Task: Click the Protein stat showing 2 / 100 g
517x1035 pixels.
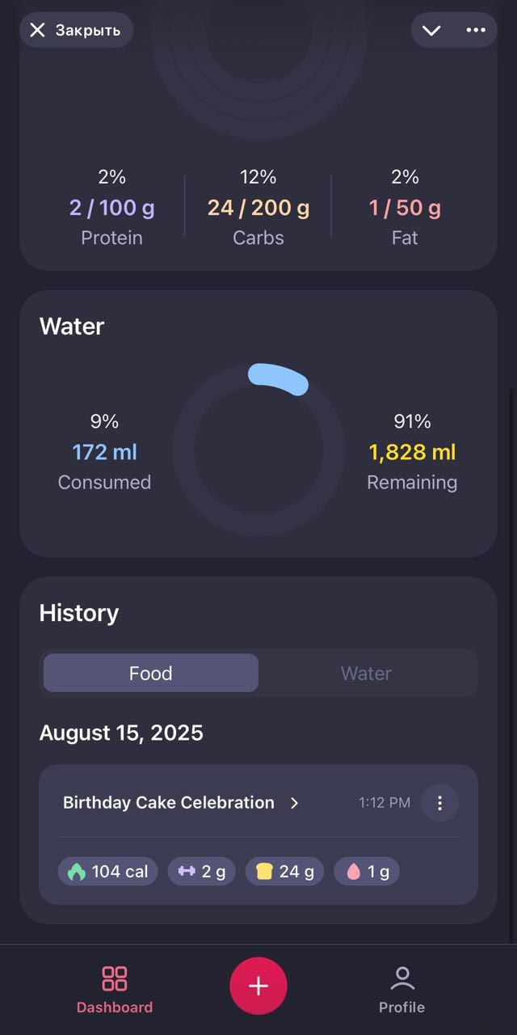Action: [x=111, y=207]
